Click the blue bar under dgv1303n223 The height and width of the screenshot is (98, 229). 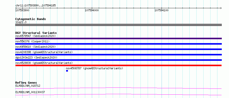(x=118, y=60)
